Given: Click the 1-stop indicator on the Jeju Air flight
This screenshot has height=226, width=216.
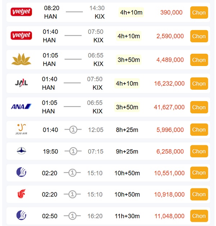Looking at the screenshot, I should pyautogui.click(x=73, y=130).
